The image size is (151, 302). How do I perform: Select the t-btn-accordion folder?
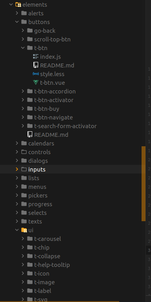pos(55,91)
